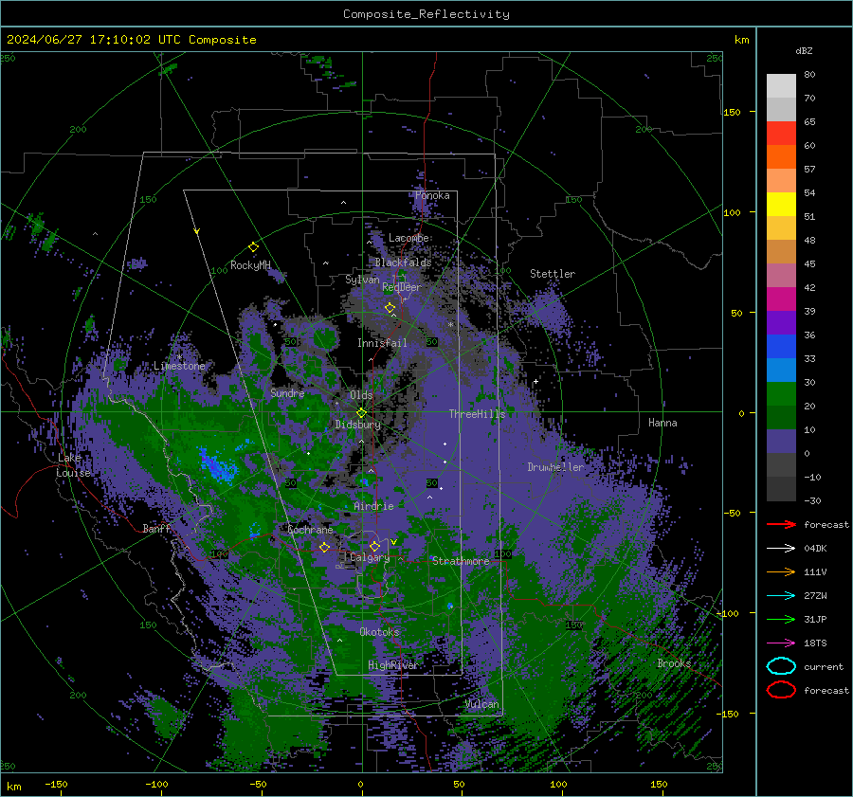Click the Vulcan town label
Screen dimensions: 853x797
(482, 704)
